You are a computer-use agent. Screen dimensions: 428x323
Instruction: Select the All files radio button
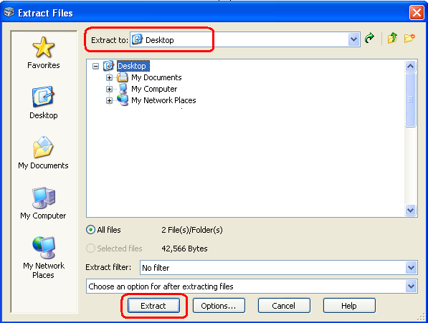(x=90, y=230)
